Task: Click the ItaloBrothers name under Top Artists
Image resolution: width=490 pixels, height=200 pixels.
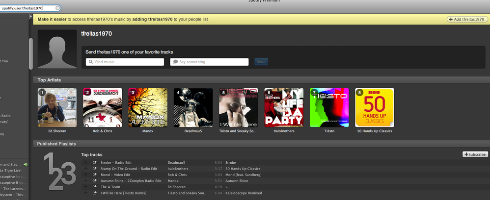Action: [x=284, y=131]
